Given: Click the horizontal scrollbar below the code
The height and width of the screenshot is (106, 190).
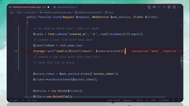Looking at the screenshot, I should tap(95, 97).
